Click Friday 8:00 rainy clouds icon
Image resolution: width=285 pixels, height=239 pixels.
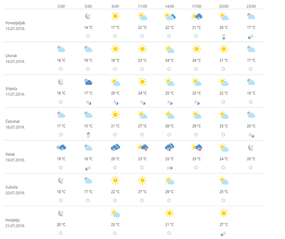pyautogui.click(x=115, y=147)
